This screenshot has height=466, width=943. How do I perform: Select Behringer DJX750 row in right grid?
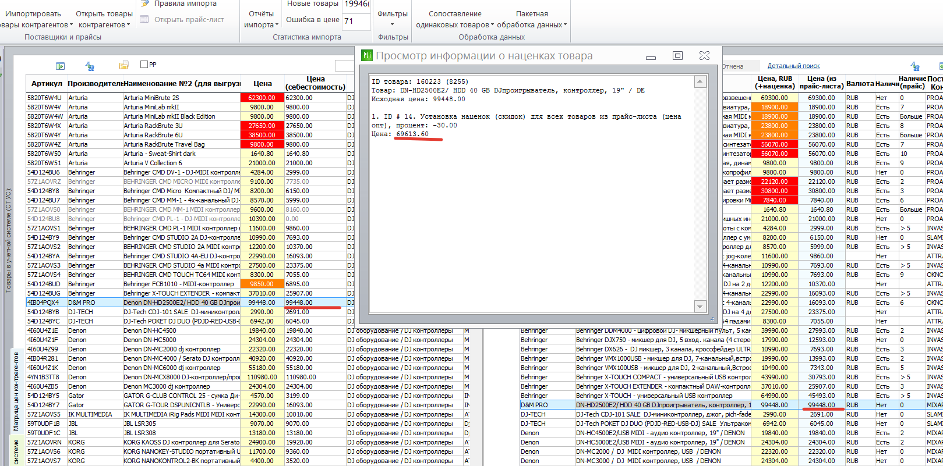tap(663, 340)
